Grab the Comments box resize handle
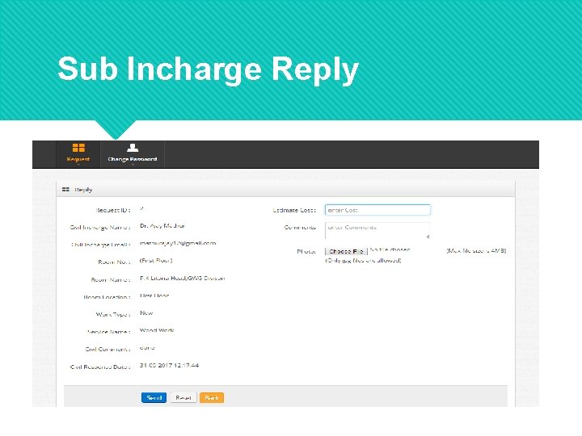Screen dimensions: 582x436 click(x=428, y=237)
